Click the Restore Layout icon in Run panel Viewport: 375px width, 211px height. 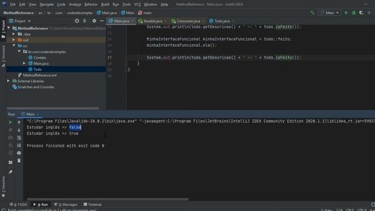click(11, 162)
